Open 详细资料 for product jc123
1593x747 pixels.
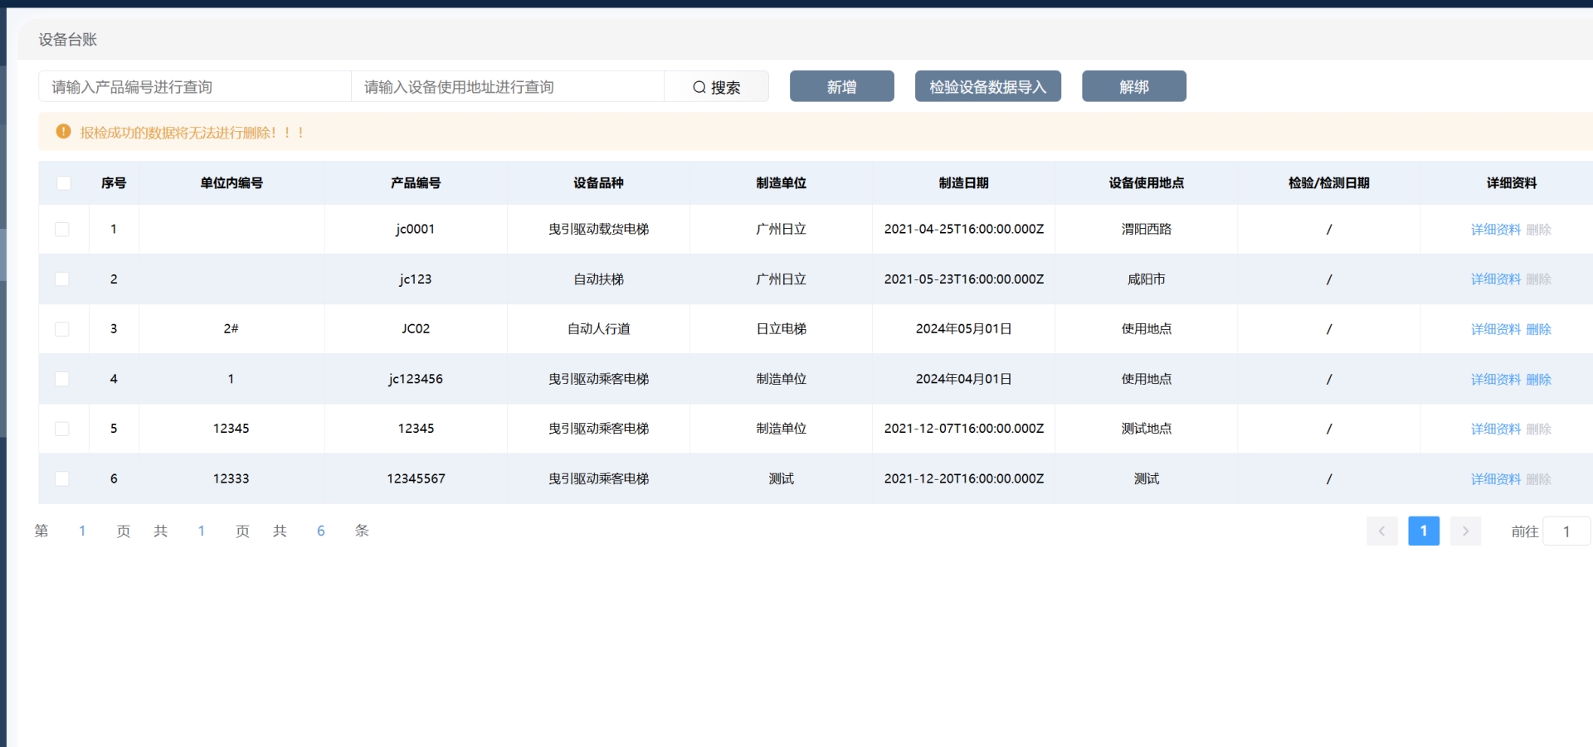point(1495,279)
